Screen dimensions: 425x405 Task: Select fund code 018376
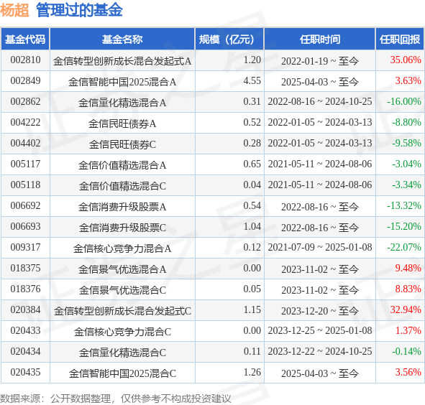[x=25, y=289]
